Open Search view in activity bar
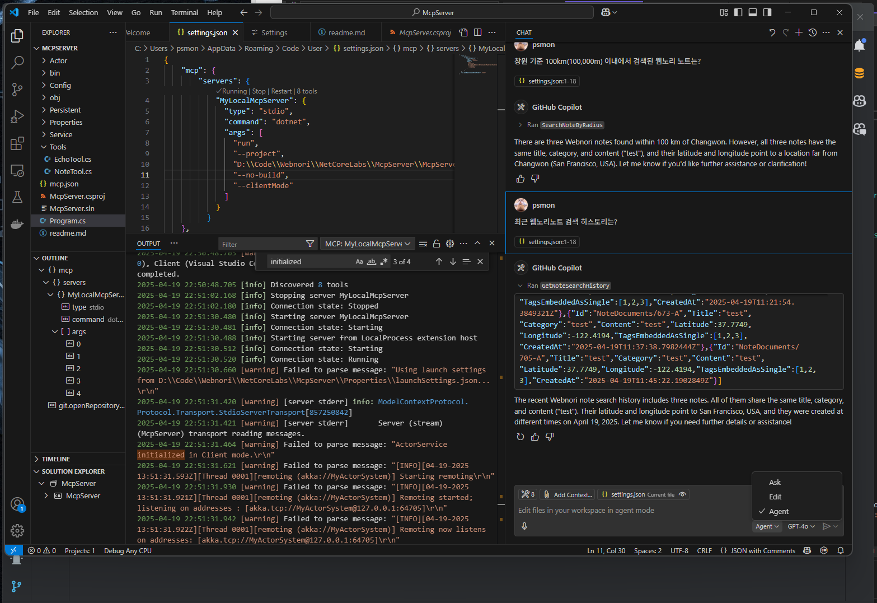The width and height of the screenshot is (877, 603). click(x=17, y=62)
